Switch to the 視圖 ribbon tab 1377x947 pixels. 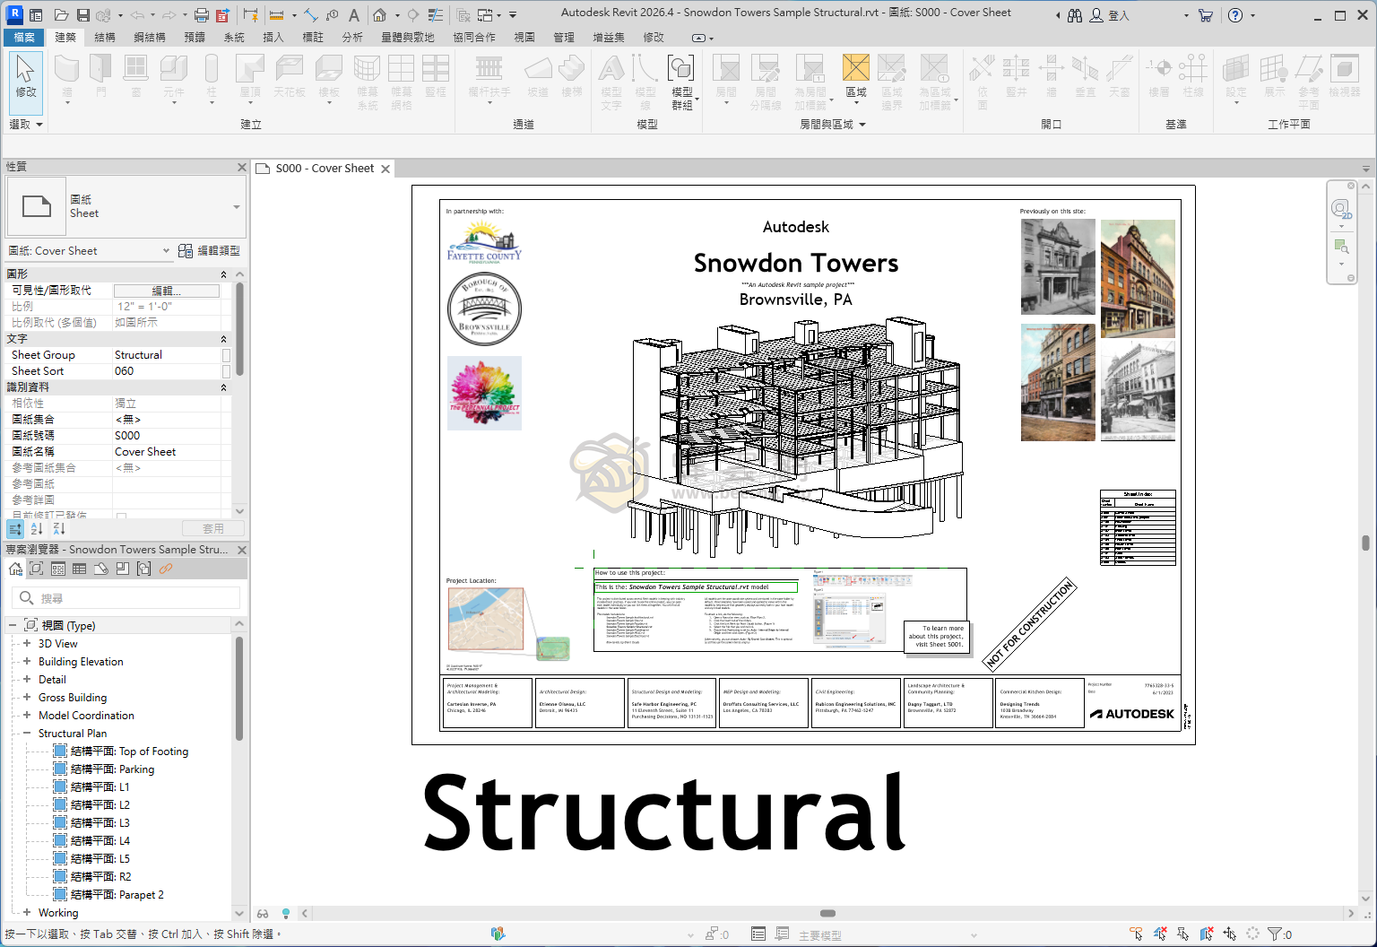coord(524,38)
